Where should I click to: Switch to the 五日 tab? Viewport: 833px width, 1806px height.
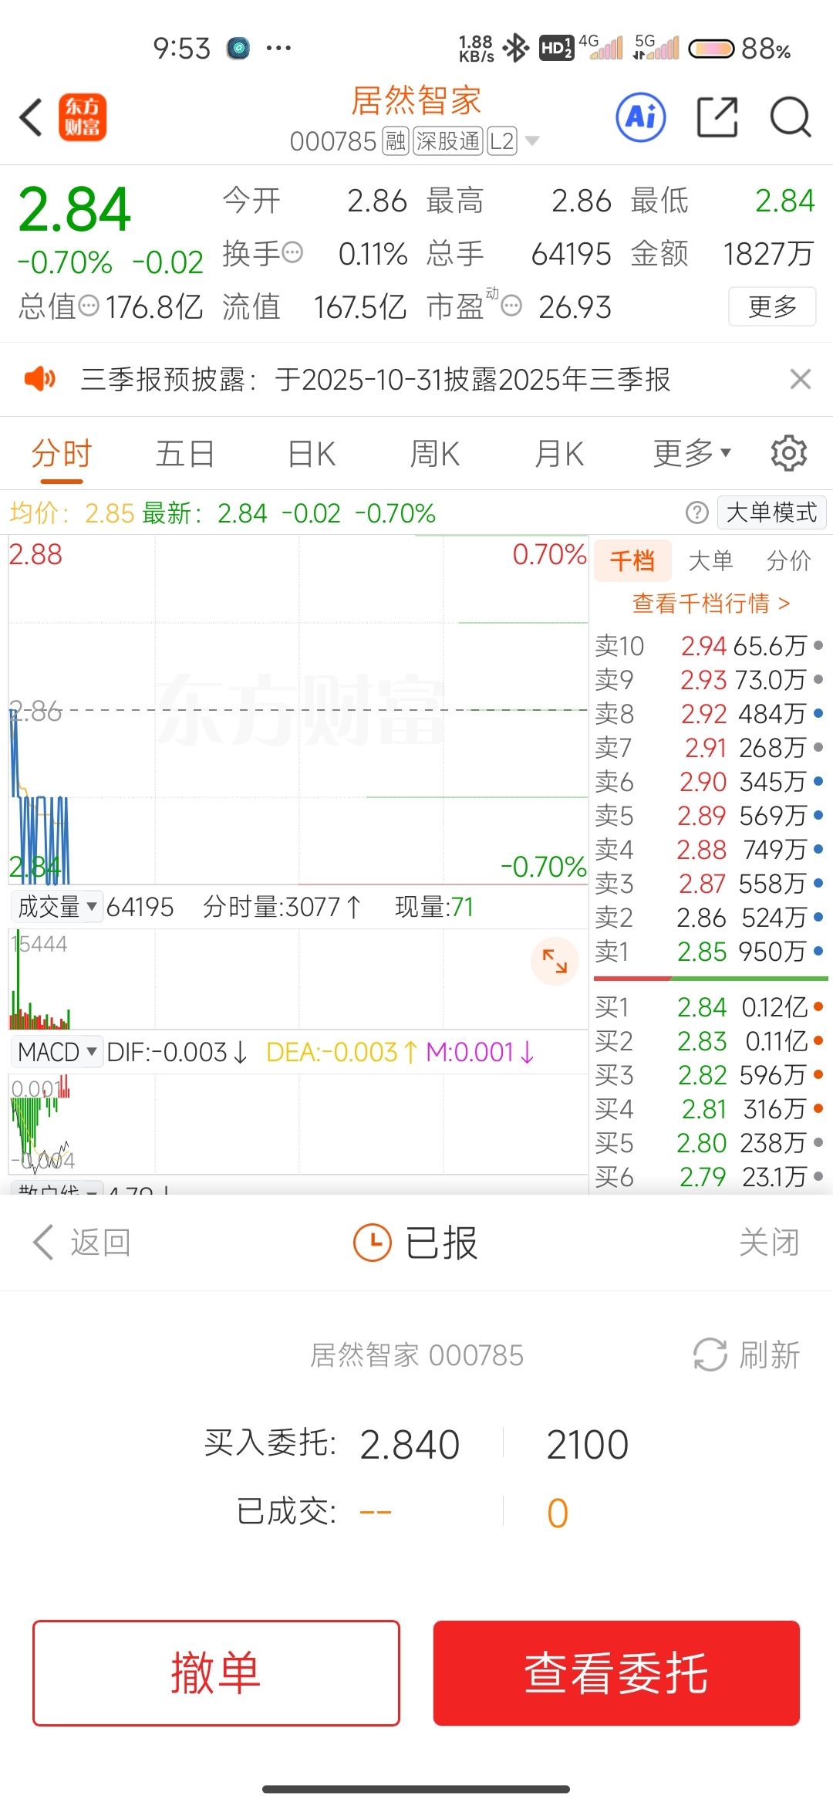[x=184, y=453]
